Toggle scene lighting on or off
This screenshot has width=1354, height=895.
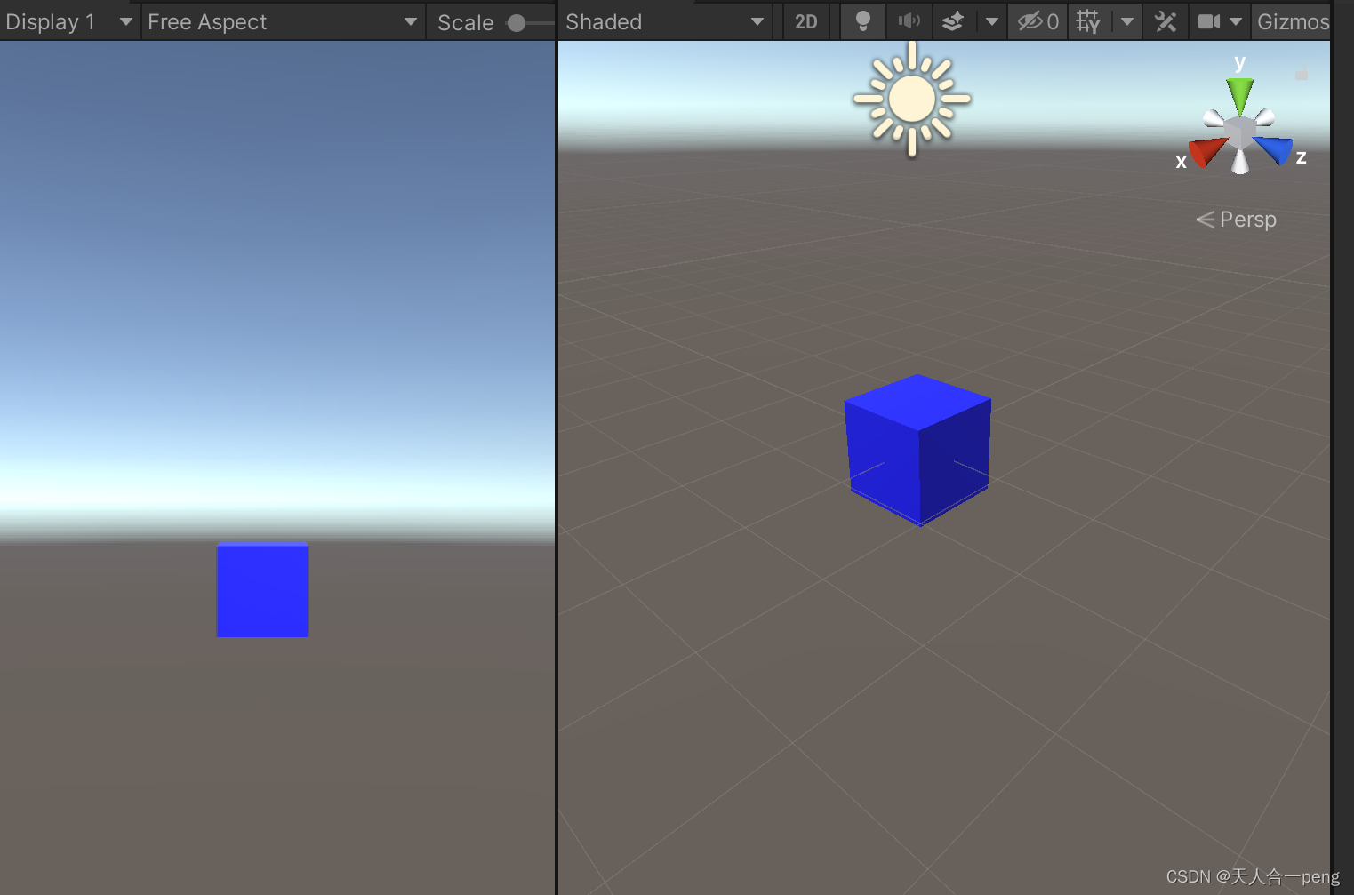(x=862, y=21)
